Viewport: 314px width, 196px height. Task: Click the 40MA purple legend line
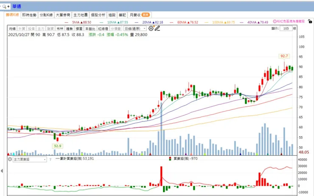[x=242, y=22]
